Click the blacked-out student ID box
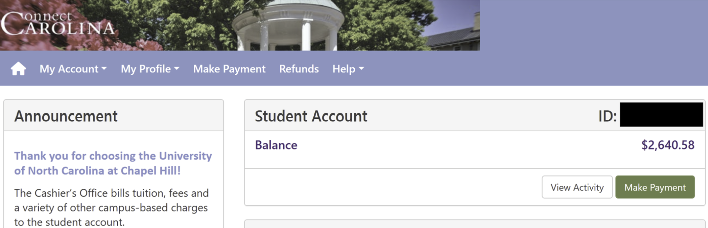Image resolution: width=708 pixels, height=228 pixels. coord(661,115)
